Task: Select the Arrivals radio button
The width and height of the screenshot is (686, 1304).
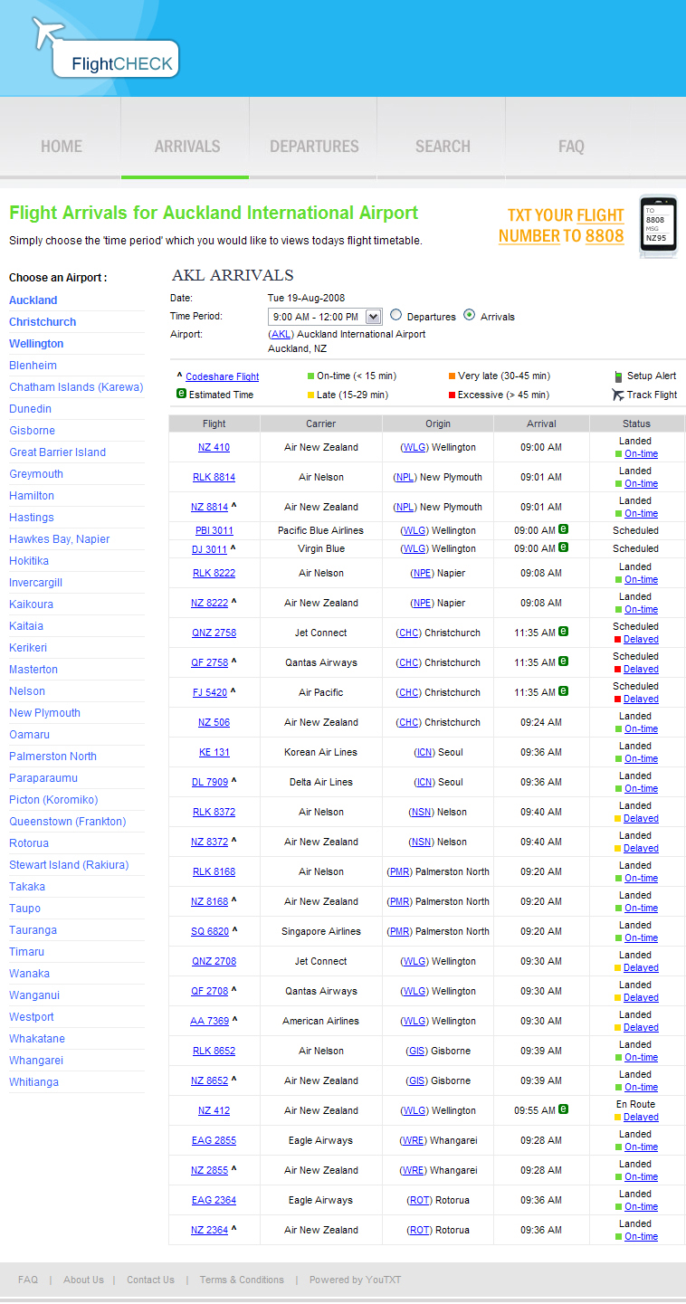Action: (469, 316)
